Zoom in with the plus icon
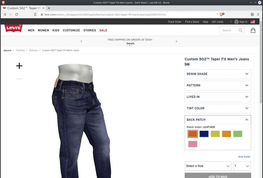263x178 pixels. click(x=19, y=66)
